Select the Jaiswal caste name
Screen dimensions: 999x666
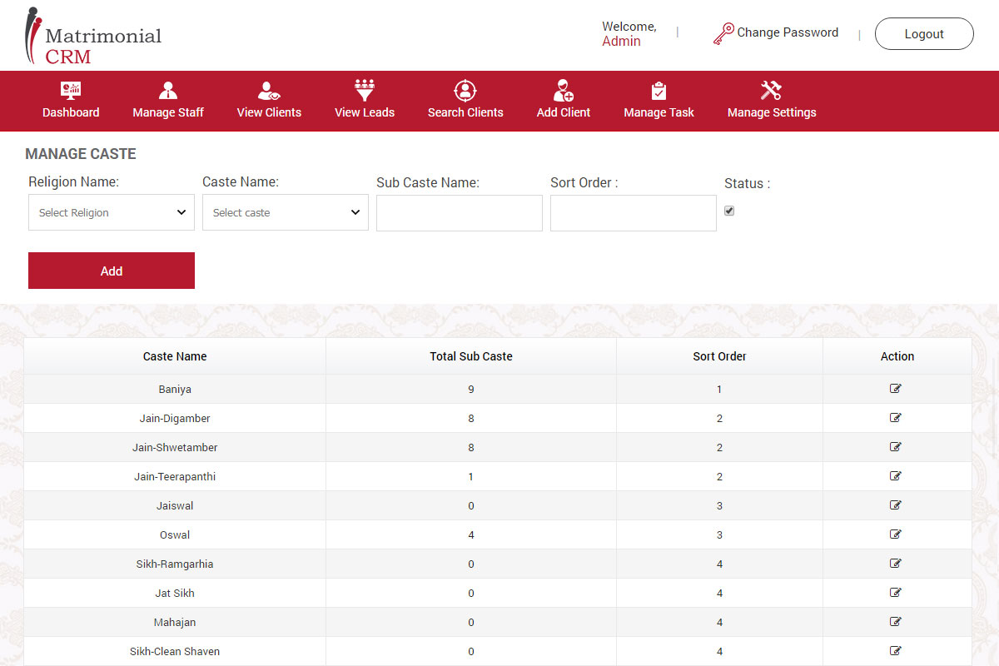(175, 504)
